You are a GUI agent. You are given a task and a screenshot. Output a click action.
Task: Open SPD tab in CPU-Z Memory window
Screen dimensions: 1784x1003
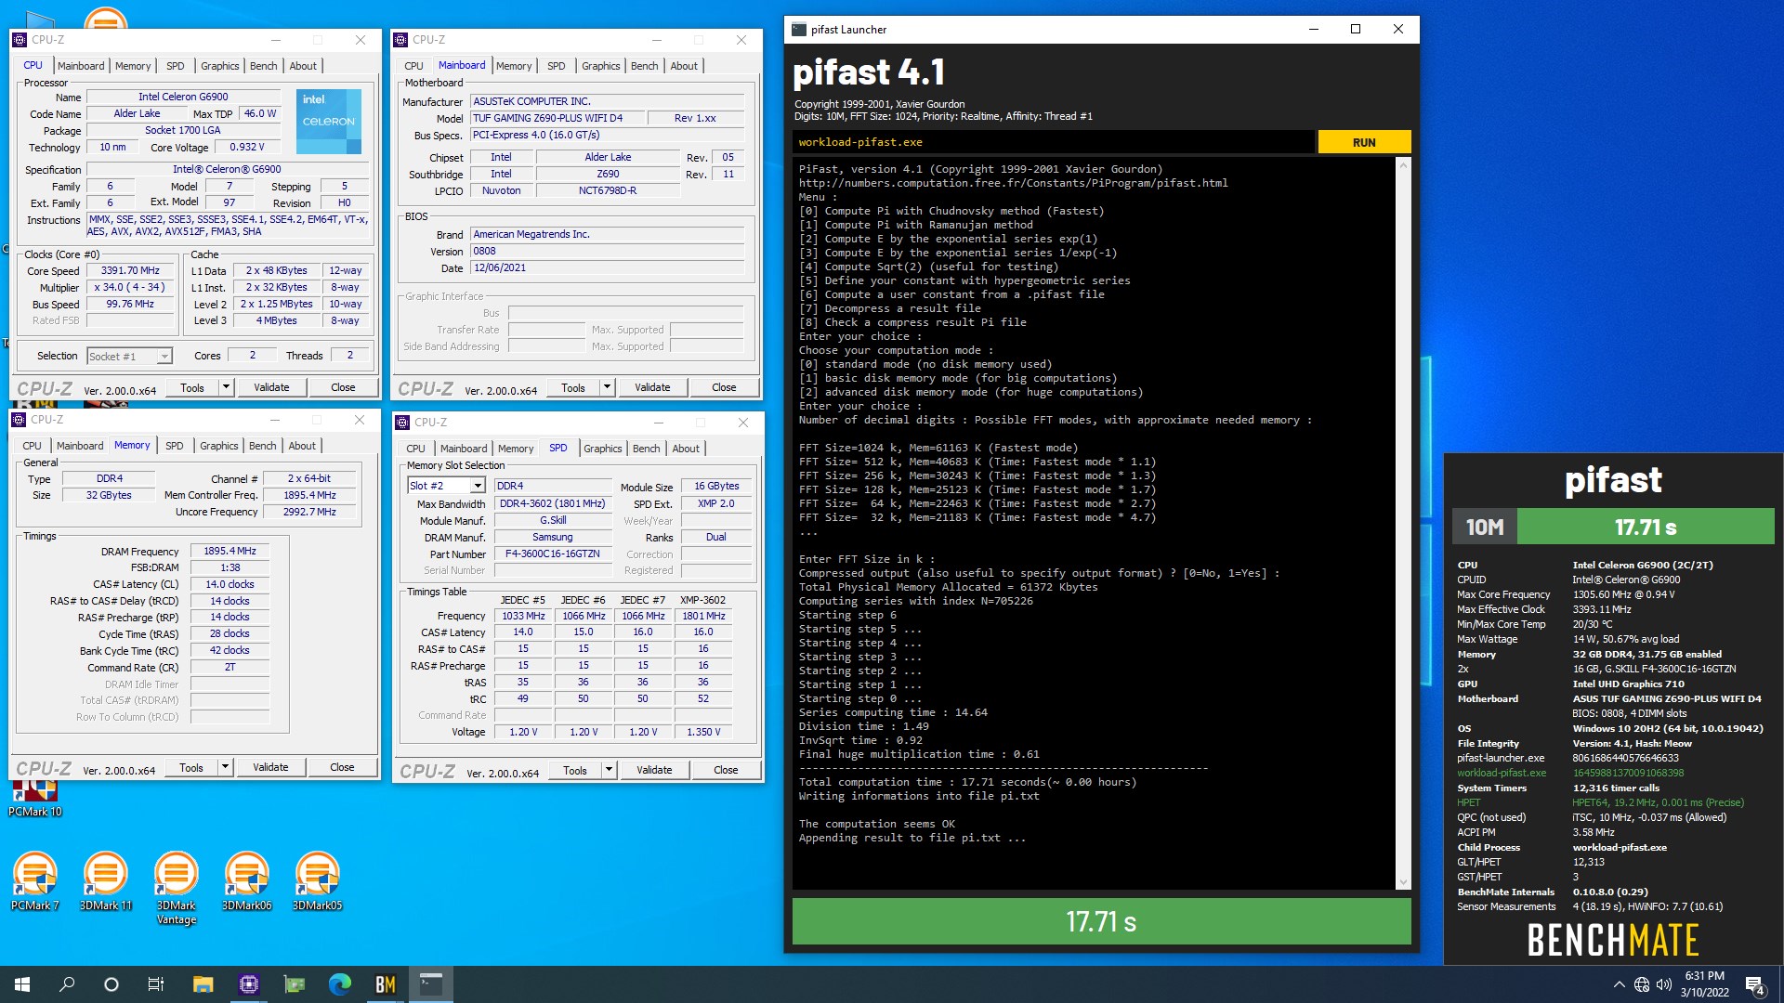(x=174, y=446)
